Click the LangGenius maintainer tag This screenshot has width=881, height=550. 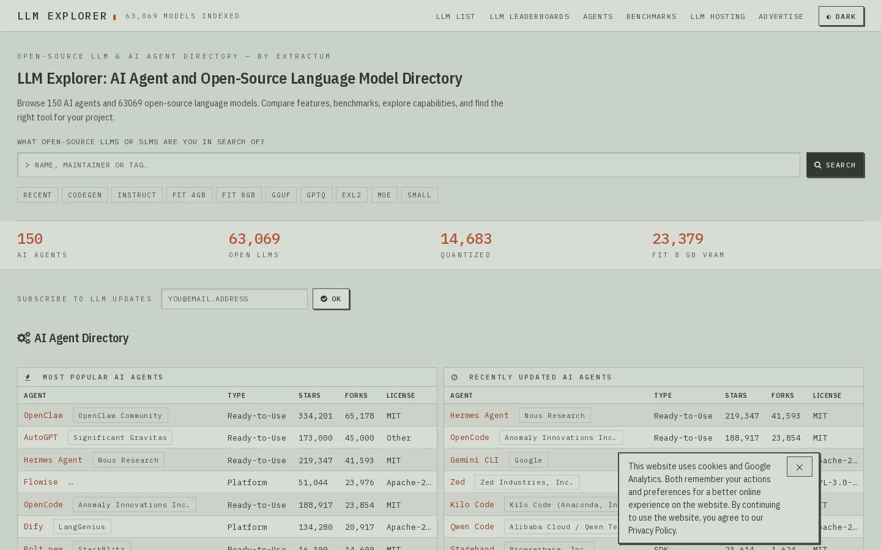tap(82, 527)
